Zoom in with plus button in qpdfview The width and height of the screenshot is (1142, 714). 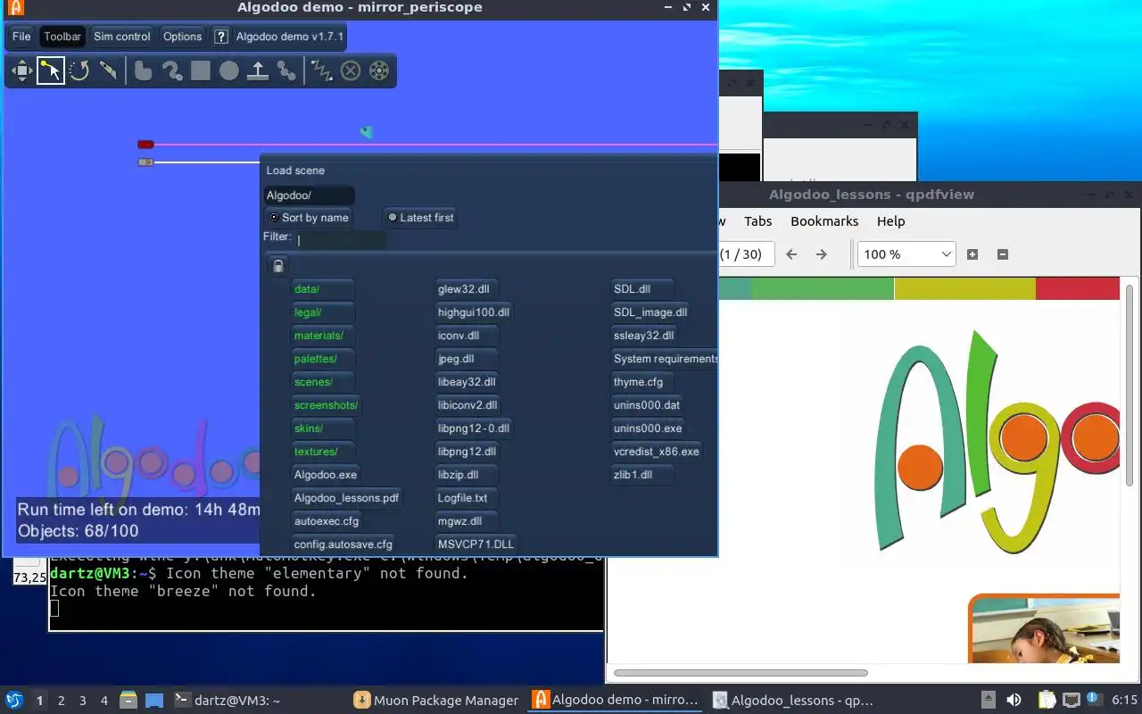972,254
